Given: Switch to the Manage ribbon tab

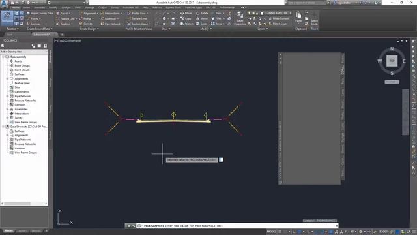Looking at the screenshot, I should pyautogui.click(x=89, y=8).
